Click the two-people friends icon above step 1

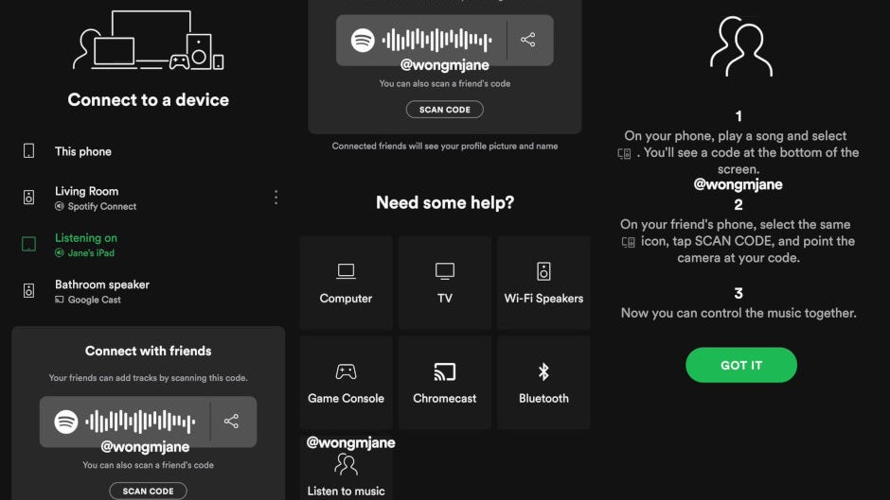coord(741,46)
